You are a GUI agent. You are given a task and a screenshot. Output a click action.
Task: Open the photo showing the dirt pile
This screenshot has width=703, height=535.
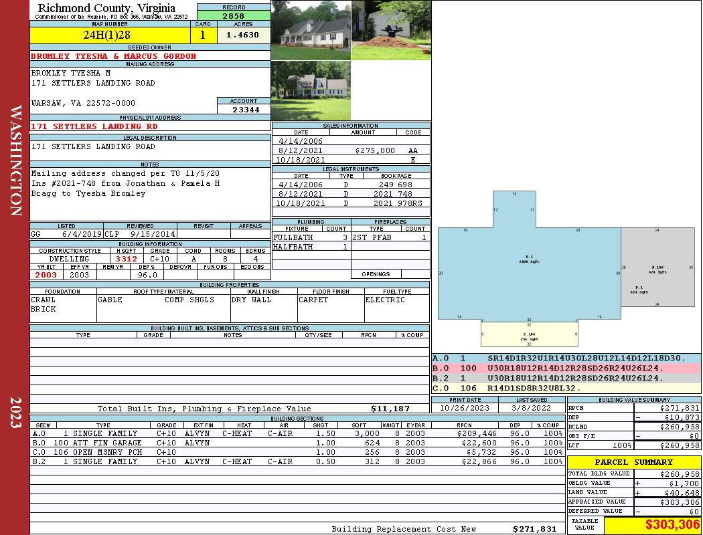click(391, 31)
